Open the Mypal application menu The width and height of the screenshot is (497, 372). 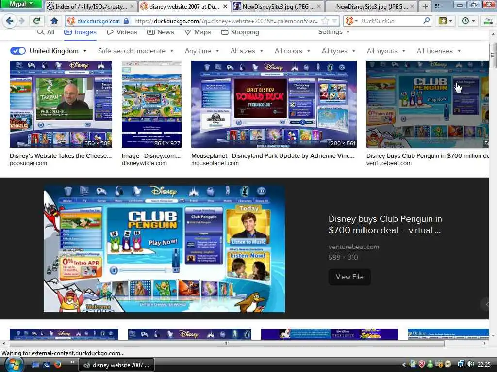tap(21, 4)
